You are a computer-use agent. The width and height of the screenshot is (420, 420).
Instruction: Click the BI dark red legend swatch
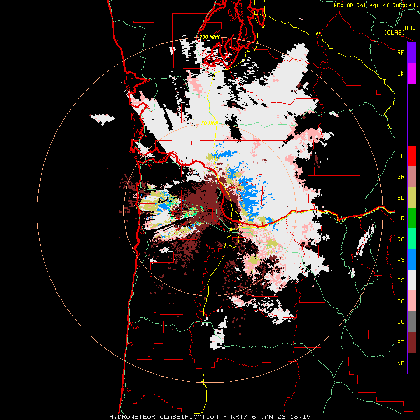coord(412,343)
